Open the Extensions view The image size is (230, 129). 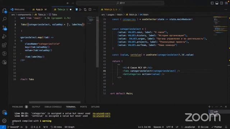[4, 45]
